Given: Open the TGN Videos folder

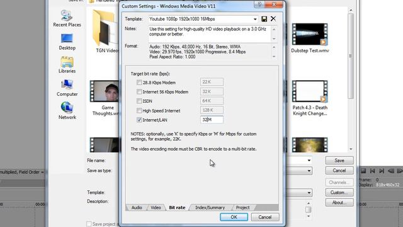Looking at the screenshot, I should click(105, 32).
